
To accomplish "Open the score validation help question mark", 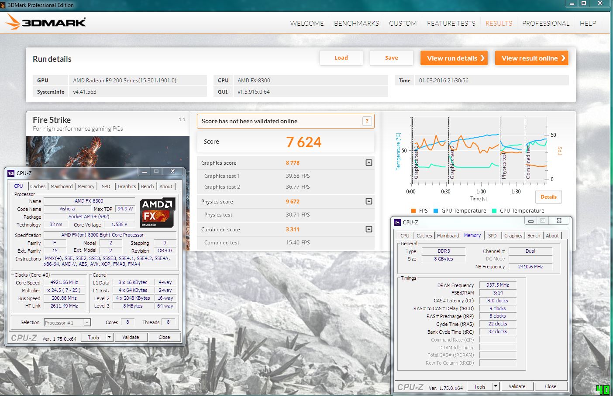I will (x=367, y=121).
